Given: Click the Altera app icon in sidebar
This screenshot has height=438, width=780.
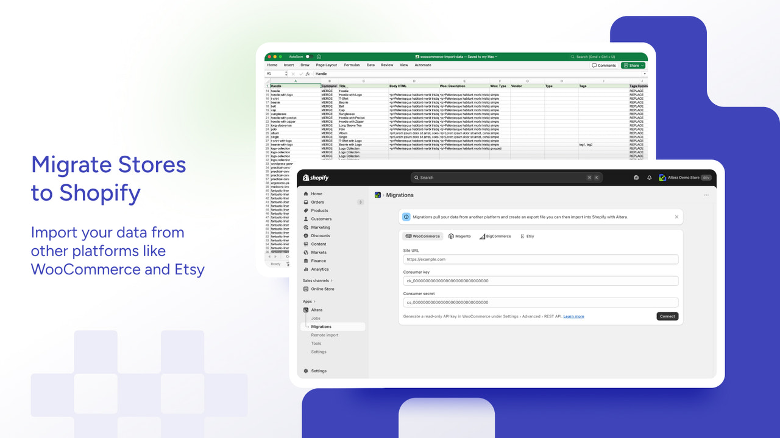Looking at the screenshot, I should click(306, 310).
